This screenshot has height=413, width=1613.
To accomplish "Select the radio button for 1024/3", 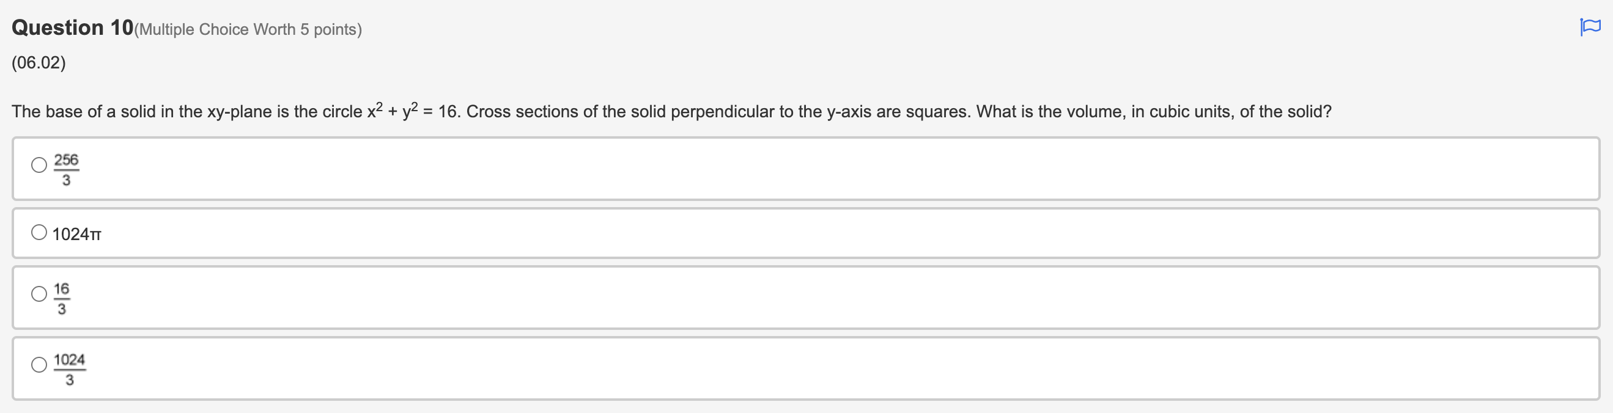I will (38, 365).
